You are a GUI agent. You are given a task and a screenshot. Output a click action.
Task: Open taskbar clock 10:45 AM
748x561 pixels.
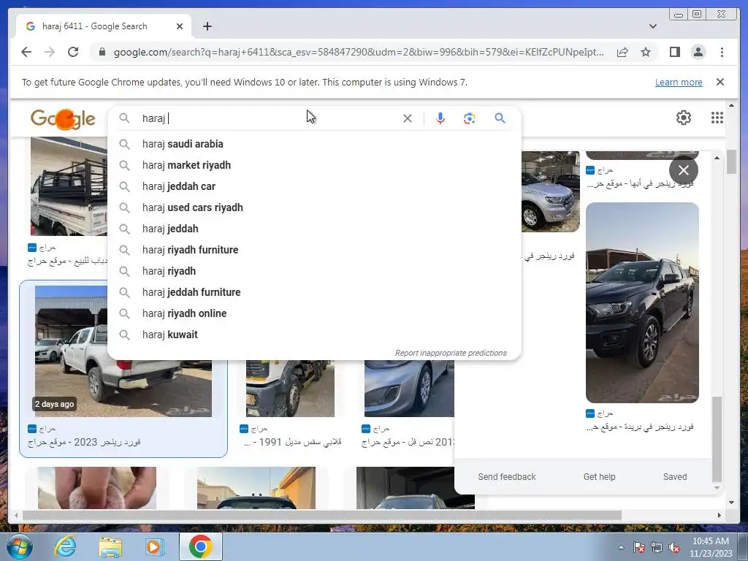[710, 547]
